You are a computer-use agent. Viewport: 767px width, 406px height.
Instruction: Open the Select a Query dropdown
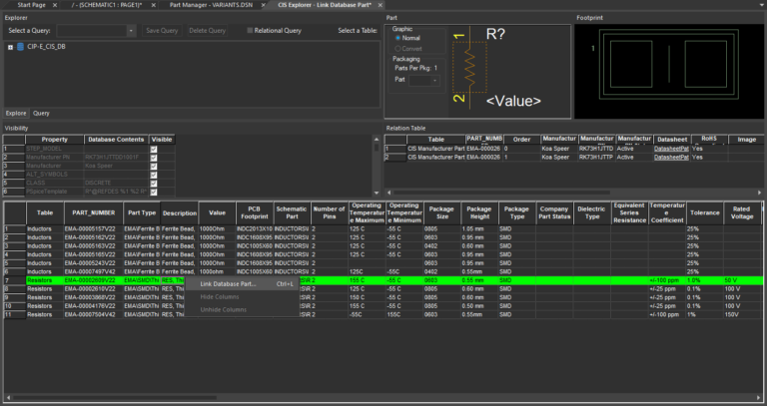tap(132, 31)
